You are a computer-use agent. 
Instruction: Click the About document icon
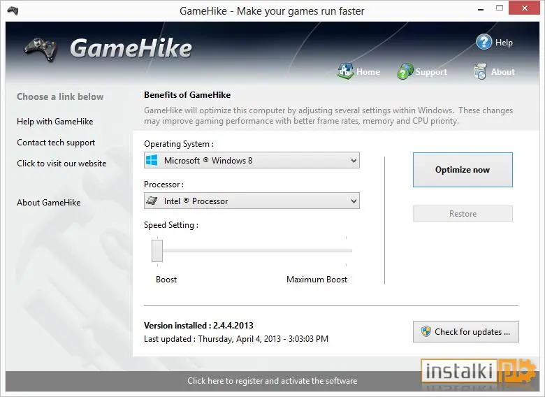pyautogui.click(x=480, y=71)
